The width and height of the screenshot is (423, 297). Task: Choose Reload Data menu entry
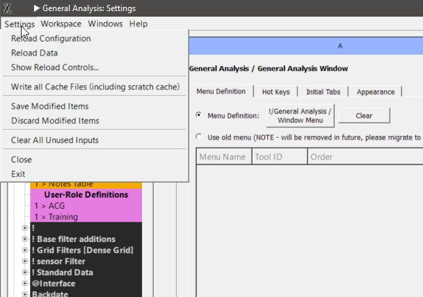95,53
